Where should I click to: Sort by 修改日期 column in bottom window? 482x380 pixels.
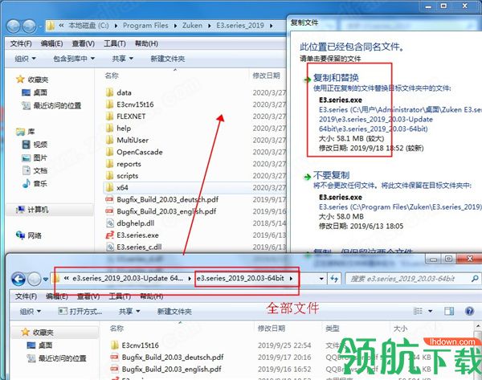[272, 329]
